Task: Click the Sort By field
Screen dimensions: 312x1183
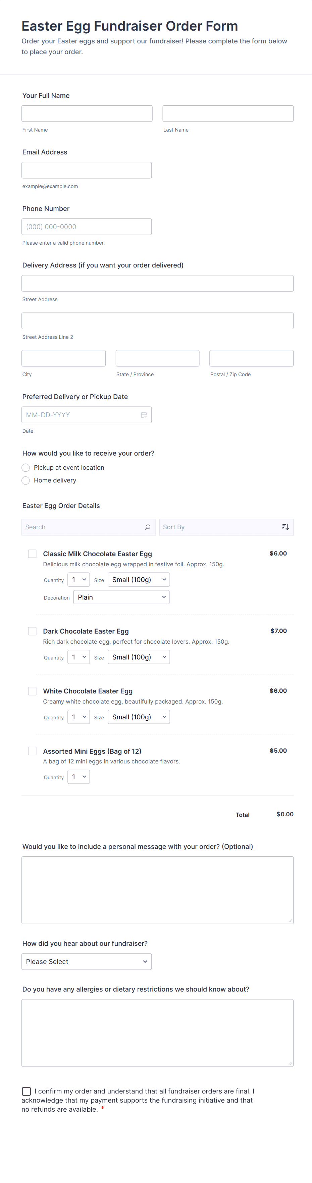Action: 220,527
